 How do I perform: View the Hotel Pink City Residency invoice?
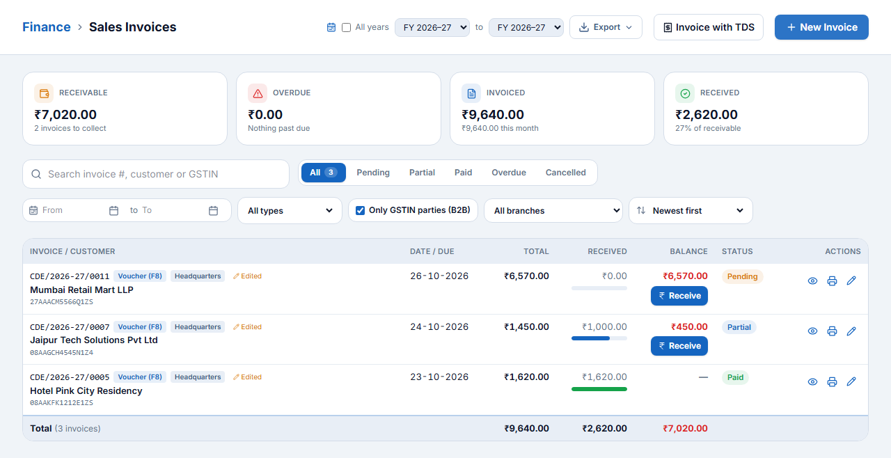point(812,382)
